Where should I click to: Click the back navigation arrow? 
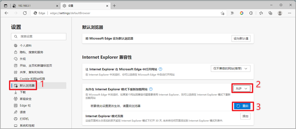(x=6, y=13)
